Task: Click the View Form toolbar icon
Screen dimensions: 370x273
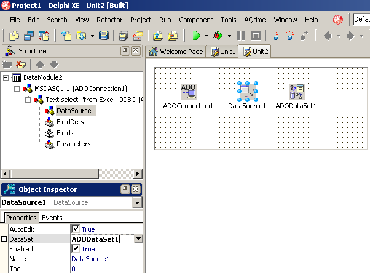Action: pyautogui.click(x=29, y=36)
